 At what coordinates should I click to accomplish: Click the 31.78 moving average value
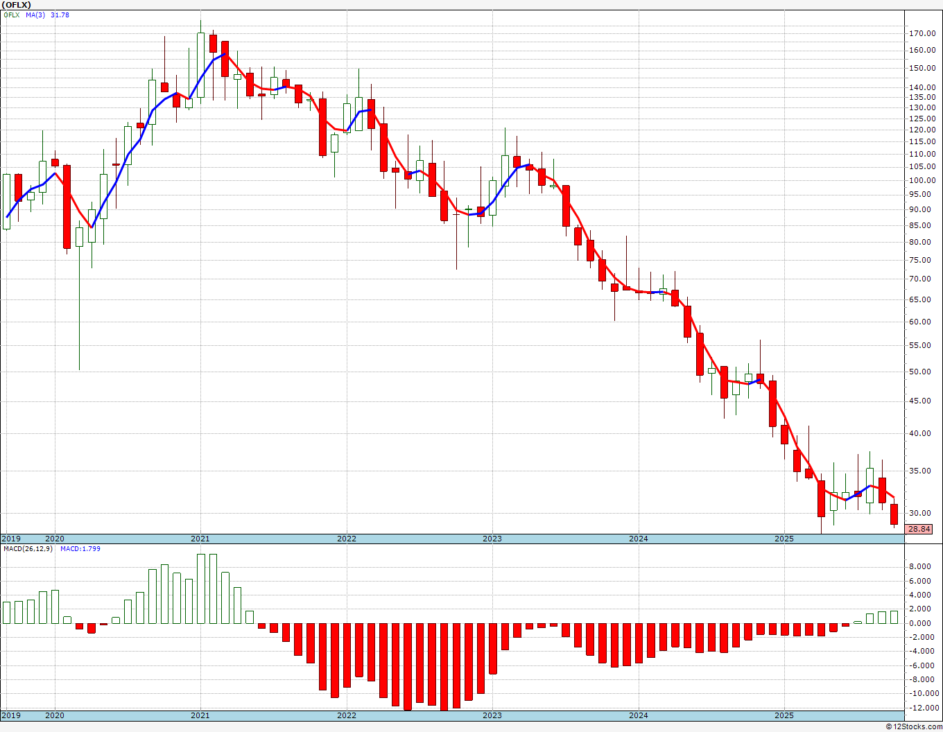coord(60,15)
